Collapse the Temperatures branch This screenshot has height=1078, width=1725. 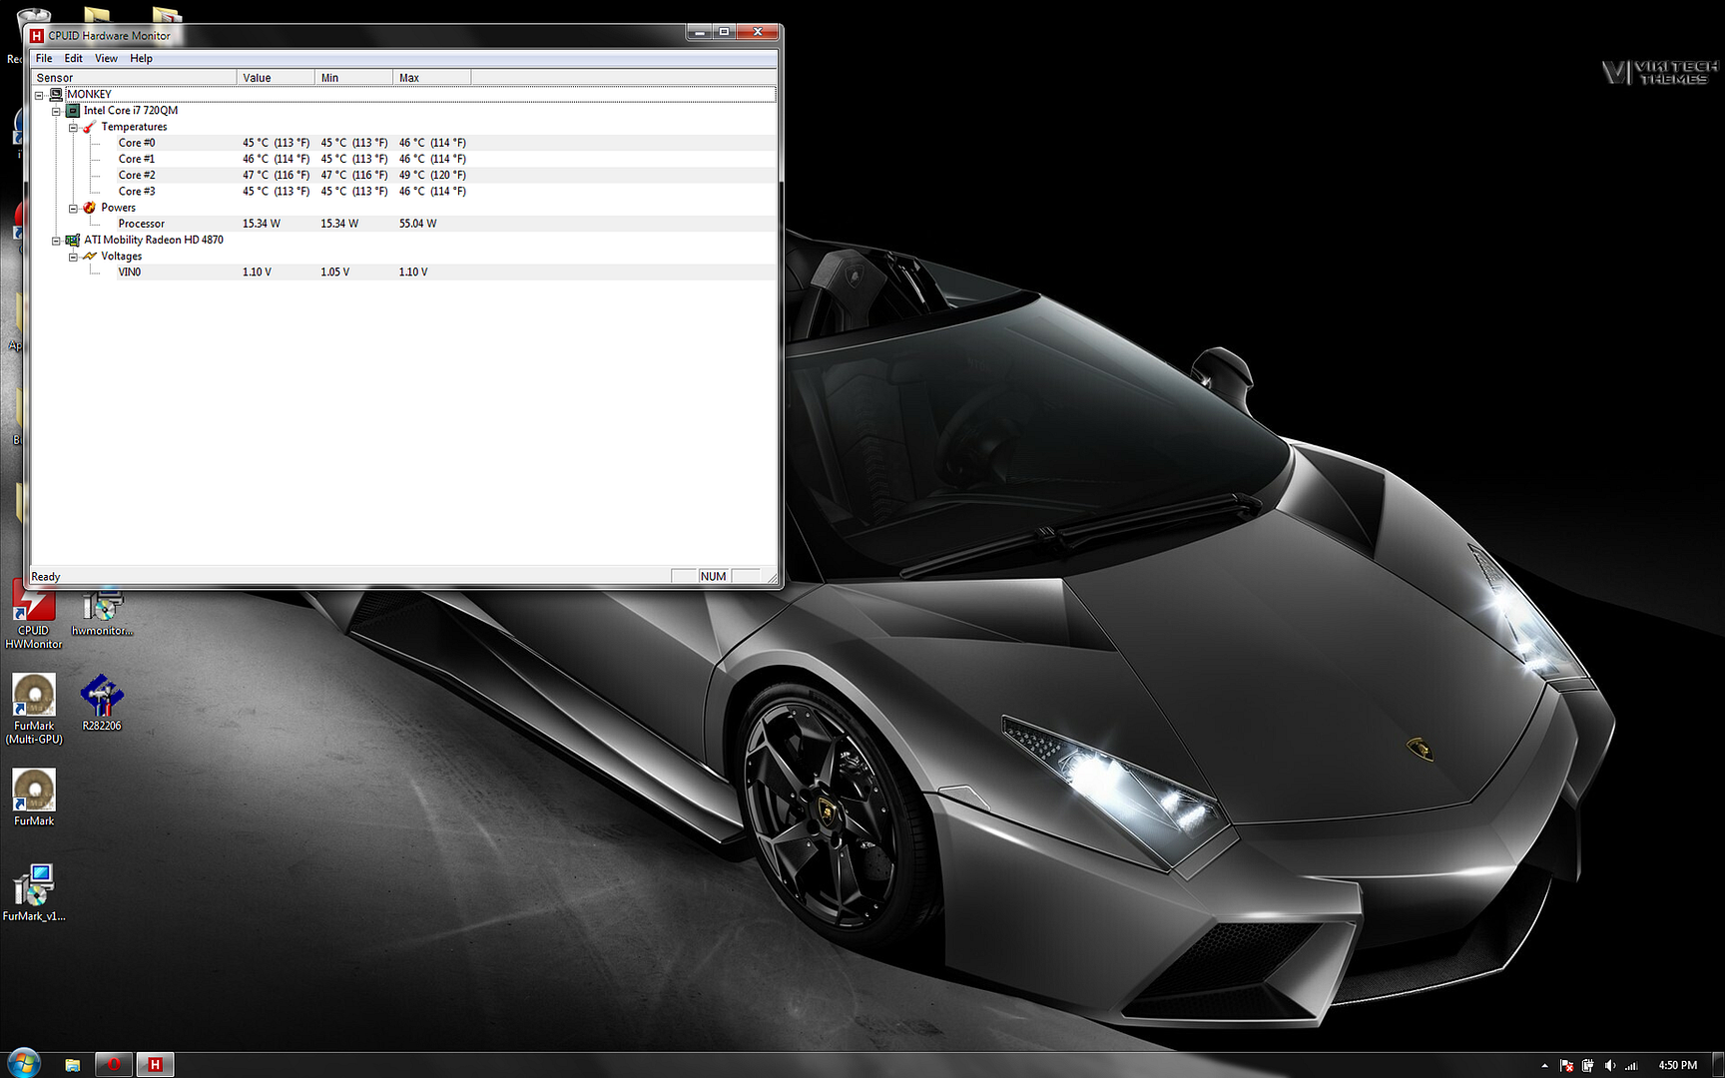click(x=73, y=127)
